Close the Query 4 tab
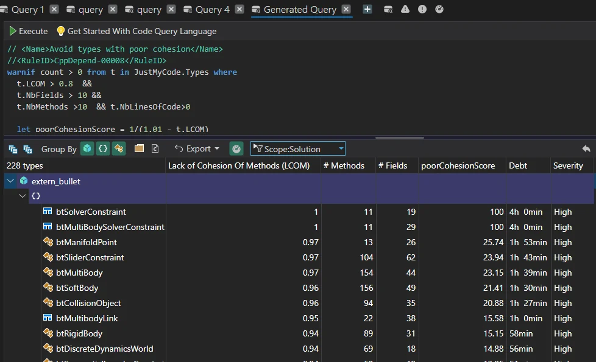596x362 pixels. 239,9
